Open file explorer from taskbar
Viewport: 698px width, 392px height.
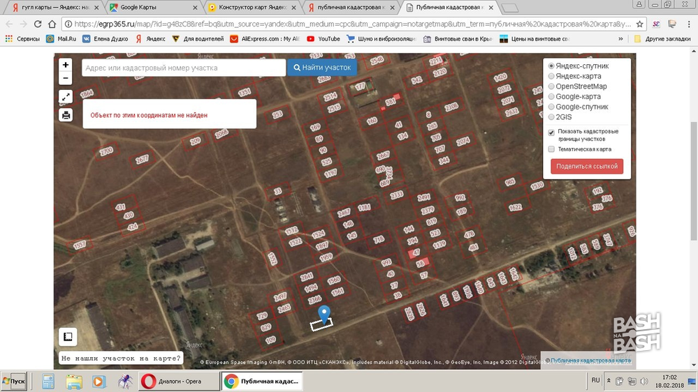pyautogui.click(x=73, y=382)
